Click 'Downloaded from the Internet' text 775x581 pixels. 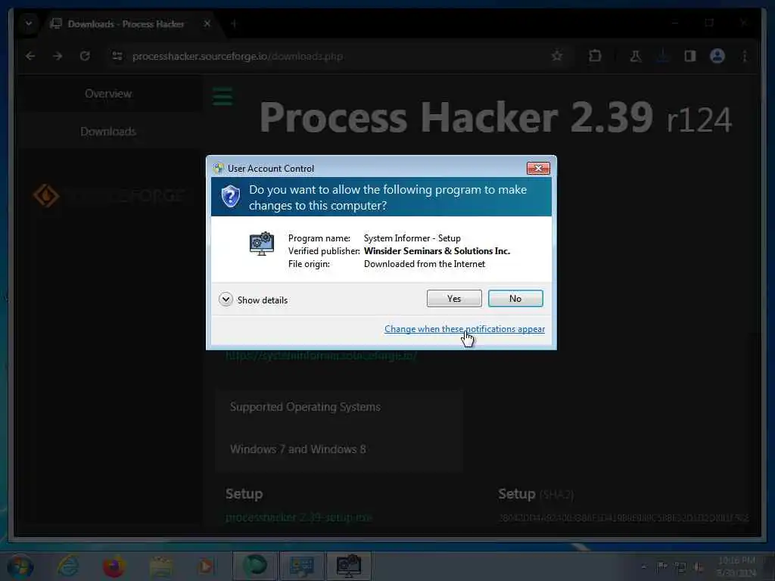coord(425,264)
